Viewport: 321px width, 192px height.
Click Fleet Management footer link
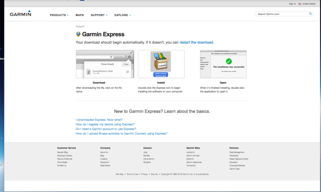tap(237, 152)
